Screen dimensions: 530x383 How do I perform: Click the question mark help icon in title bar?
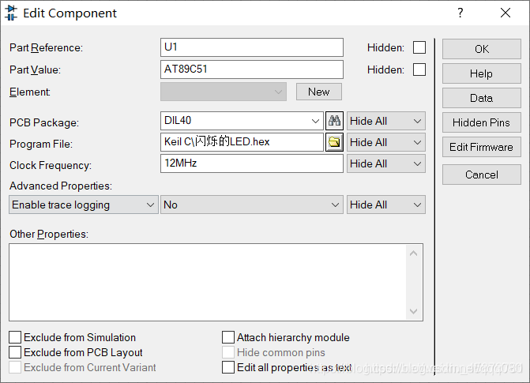[460, 13]
